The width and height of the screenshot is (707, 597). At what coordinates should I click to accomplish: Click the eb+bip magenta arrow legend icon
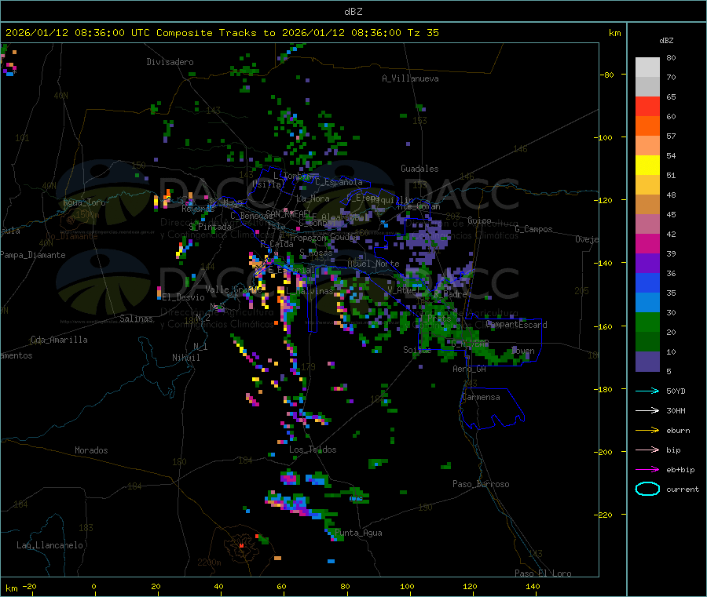coord(647,470)
